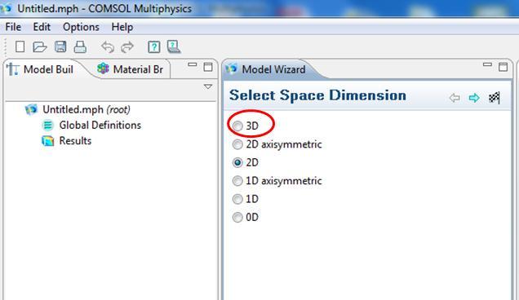
Task: Open Help with the question mark icon
Action: click(x=154, y=47)
